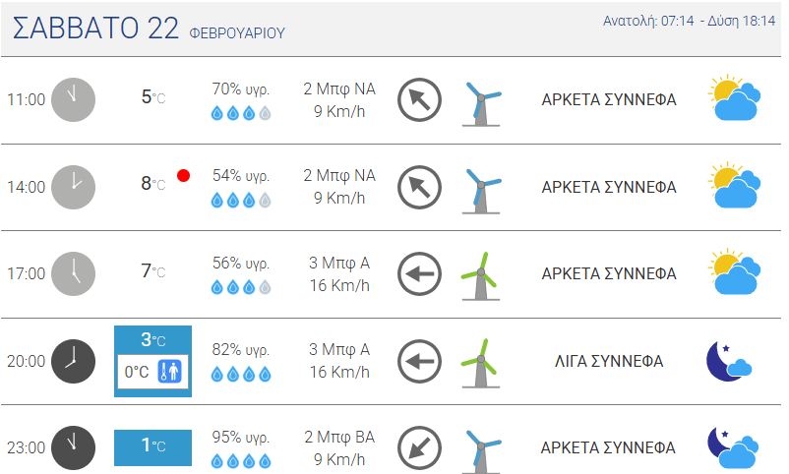Viewport: 789px width, 474px height.
Task: Click the feels-like thermometer person icon
Action: point(169,372)
